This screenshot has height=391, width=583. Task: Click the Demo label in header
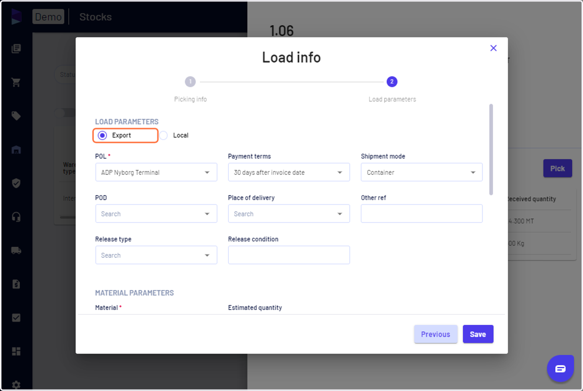[48, 17]
